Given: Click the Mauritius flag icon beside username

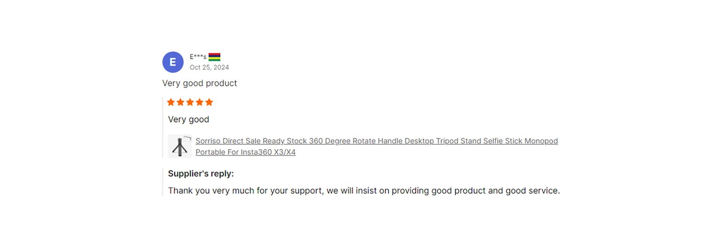Looking at the screenshot, I should [x=214, y=57].
